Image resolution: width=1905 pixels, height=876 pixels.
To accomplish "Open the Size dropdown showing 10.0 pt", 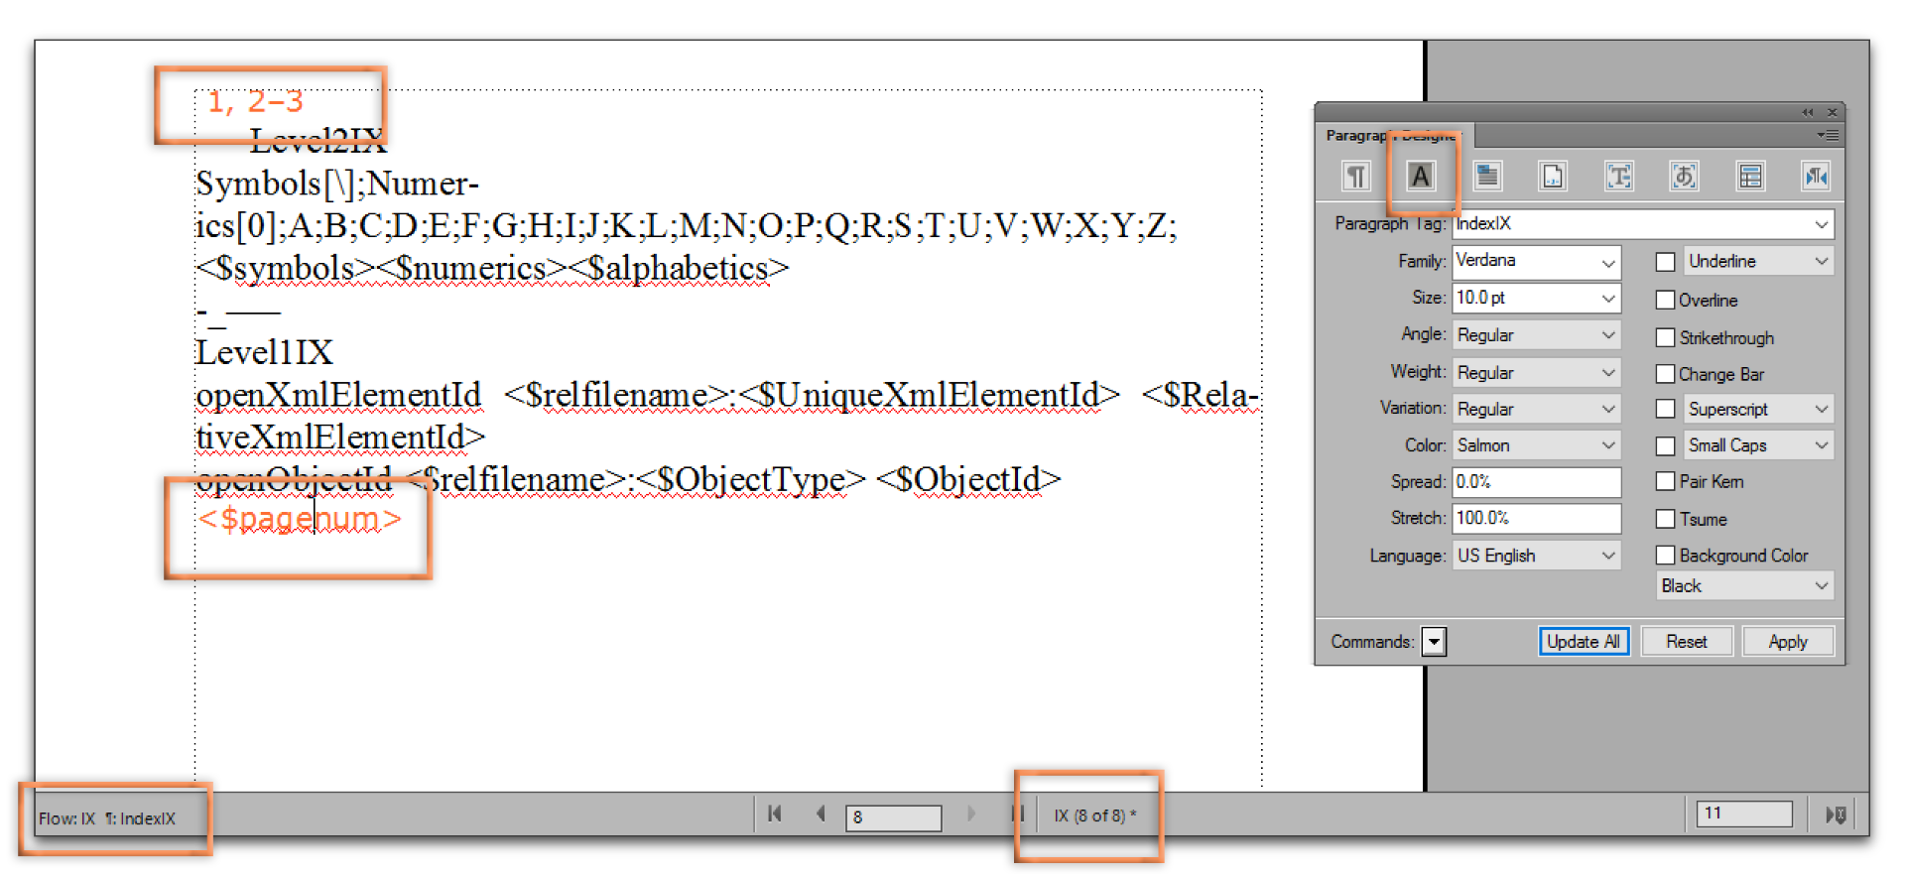I will pyautogui.click(x=1536, y=298).
